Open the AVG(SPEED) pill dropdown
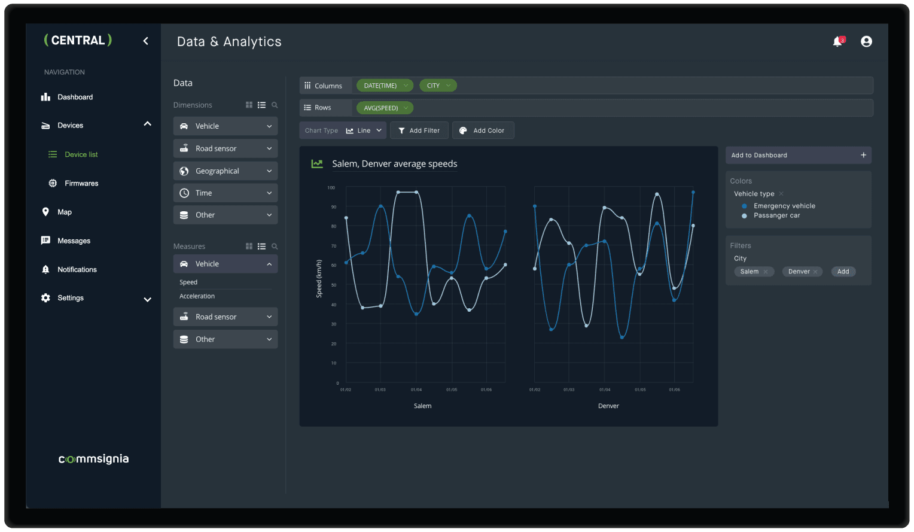The height and width of the screenshot is (532, 914). tap(406, 108)
